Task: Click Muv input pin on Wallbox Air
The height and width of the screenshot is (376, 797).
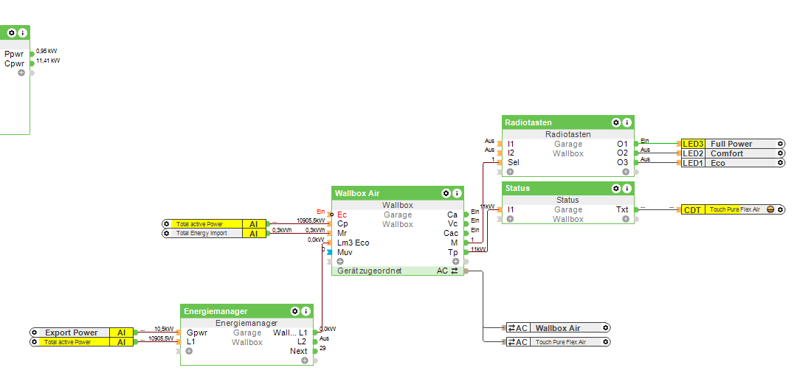Action: 329,253
